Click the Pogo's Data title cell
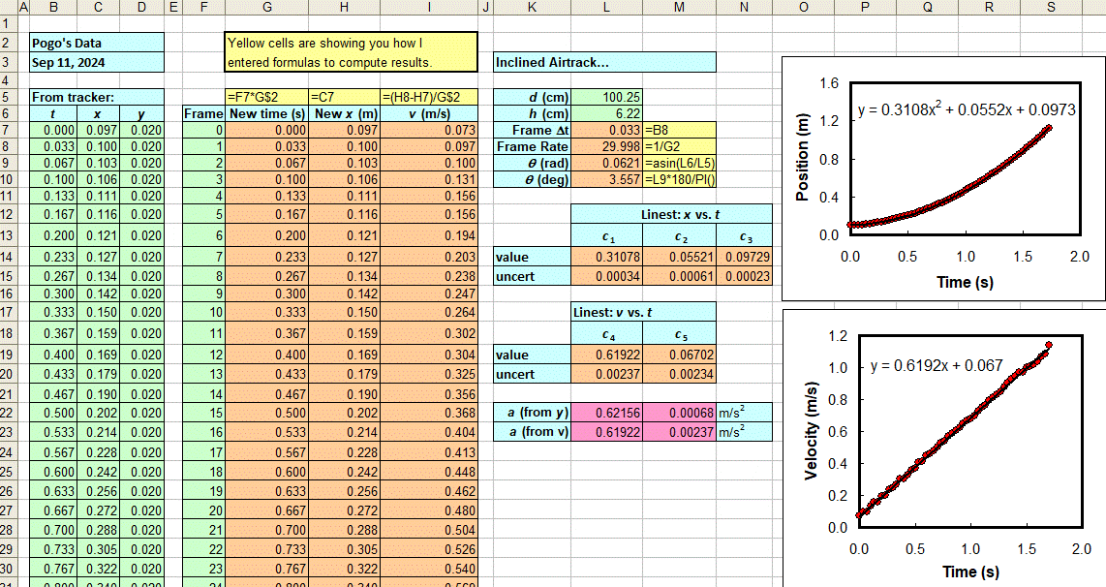 [95, 43]
